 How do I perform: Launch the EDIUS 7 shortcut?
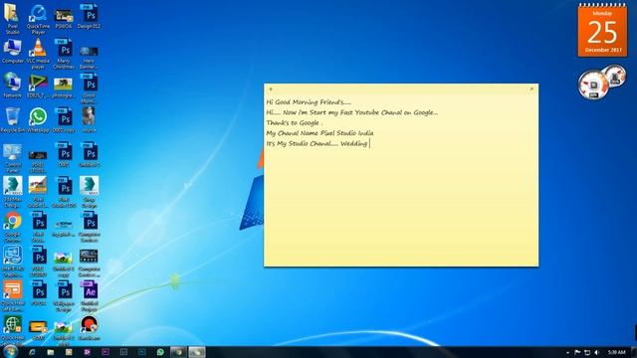click(38, 87)
